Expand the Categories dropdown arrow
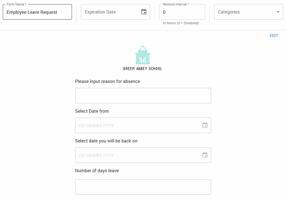Viewport: 286px width, 200px height. (278, 12)
